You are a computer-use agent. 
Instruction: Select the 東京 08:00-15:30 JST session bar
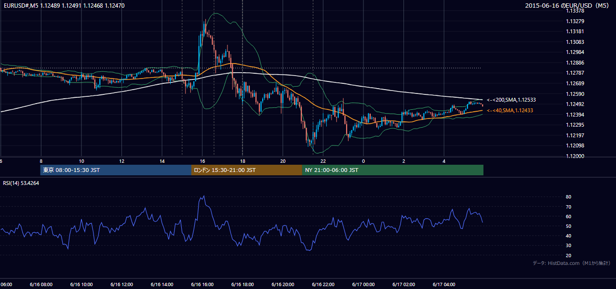[116, 170]
